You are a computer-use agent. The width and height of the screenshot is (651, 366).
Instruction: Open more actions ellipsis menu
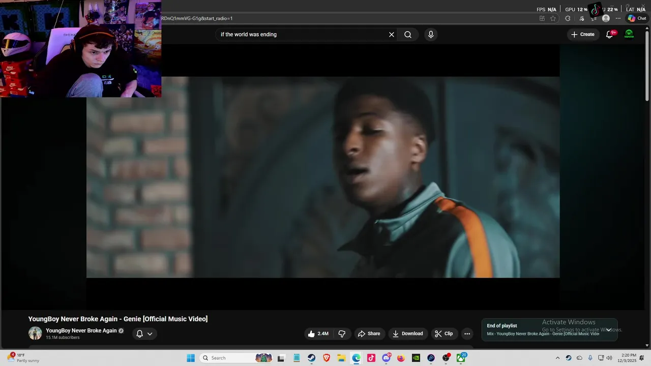tap(467, 333)
